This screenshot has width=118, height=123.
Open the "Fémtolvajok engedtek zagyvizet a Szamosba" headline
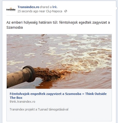[45, 94]
